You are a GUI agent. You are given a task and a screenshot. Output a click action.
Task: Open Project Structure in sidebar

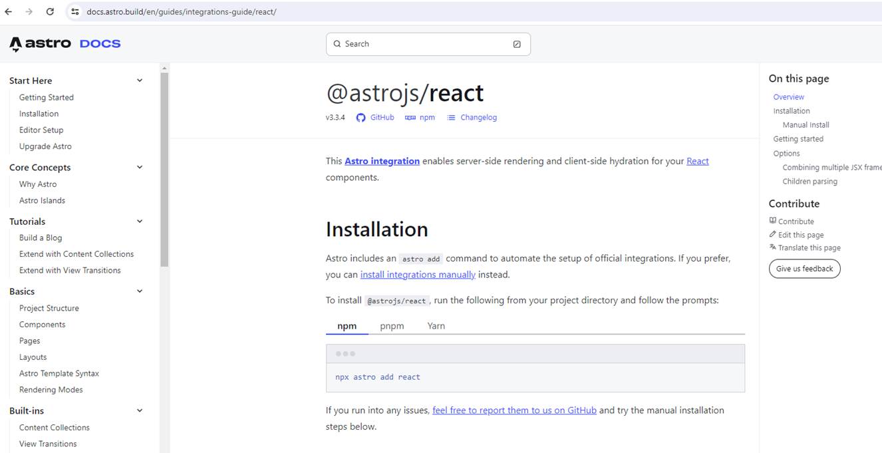click(x=49, y=309)
